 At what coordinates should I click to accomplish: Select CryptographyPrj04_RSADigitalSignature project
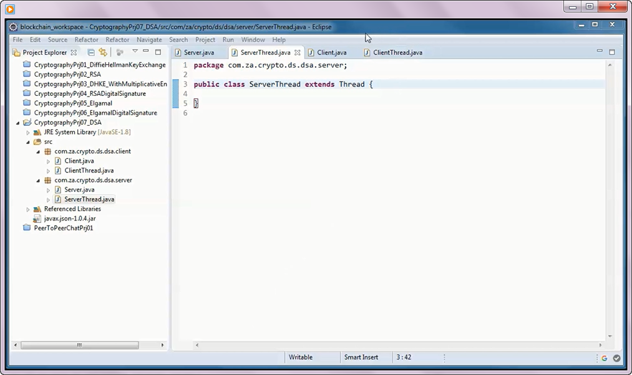[x=90, y=93]
